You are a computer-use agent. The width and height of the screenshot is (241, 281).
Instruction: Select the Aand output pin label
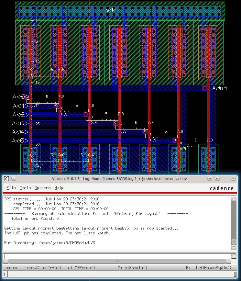pos(219,88)
